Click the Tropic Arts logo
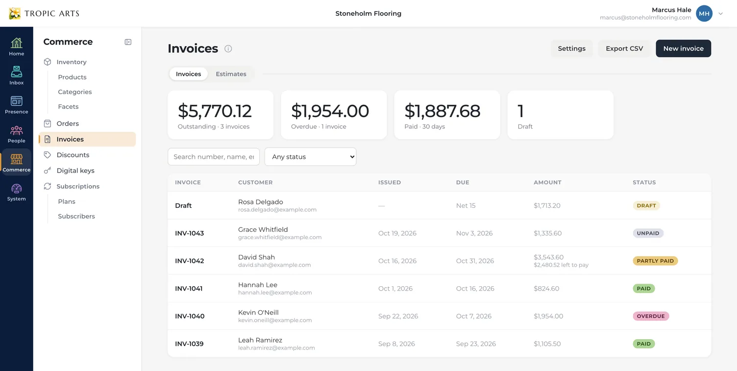Screen dimensions: 737x371 (x=44, y=13)
